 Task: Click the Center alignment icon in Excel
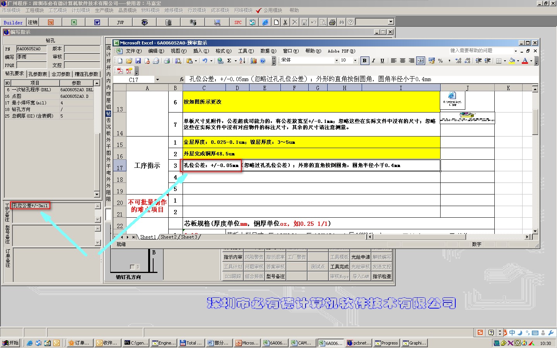click(x=403, y=61)
